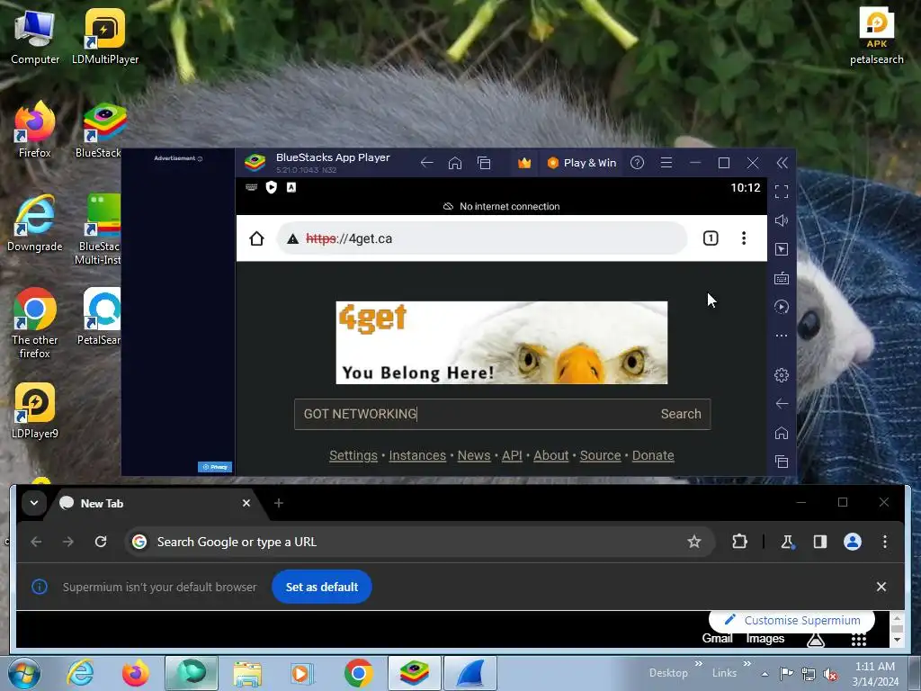Collapse the BlueStacks sidebar with the double chevron
The height and width of the screenshot is (691, 921).
coord(782,163)
